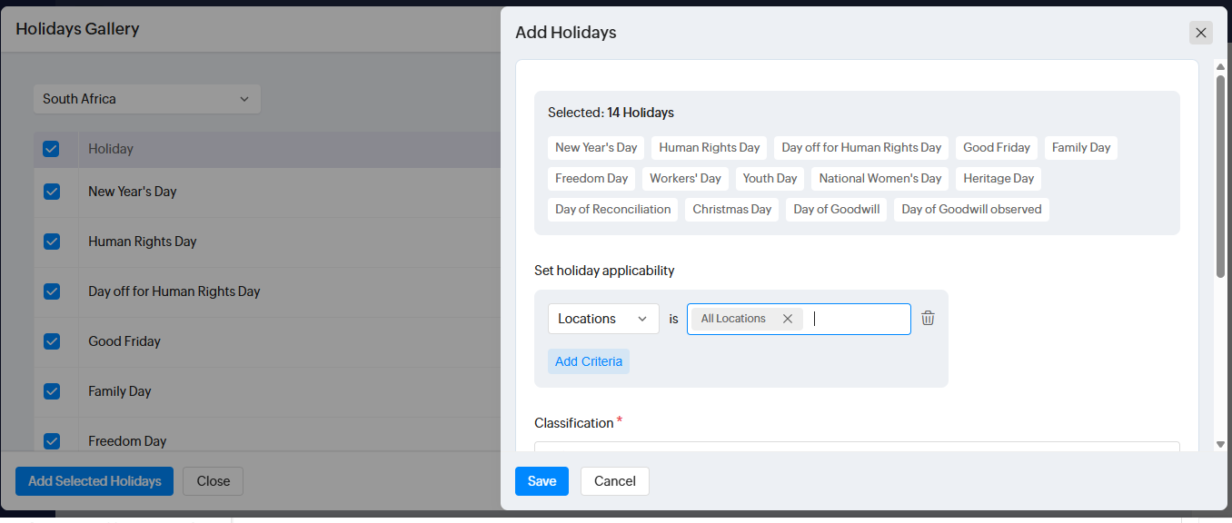1232x523 pixels.
Task: Close the Add Holidays panel
Action: (x=1200, y=33)
